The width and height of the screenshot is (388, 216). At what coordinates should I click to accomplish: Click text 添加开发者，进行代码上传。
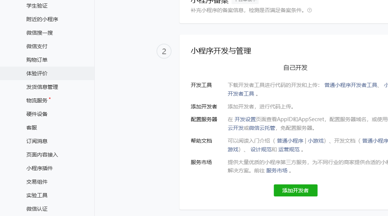point(261,107)
